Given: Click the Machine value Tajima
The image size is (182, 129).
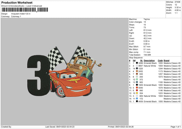Looking at the screenshot, I should (147, 19).
